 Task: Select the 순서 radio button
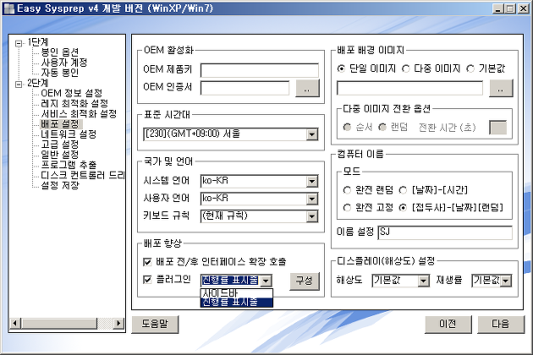coord(347,128)
